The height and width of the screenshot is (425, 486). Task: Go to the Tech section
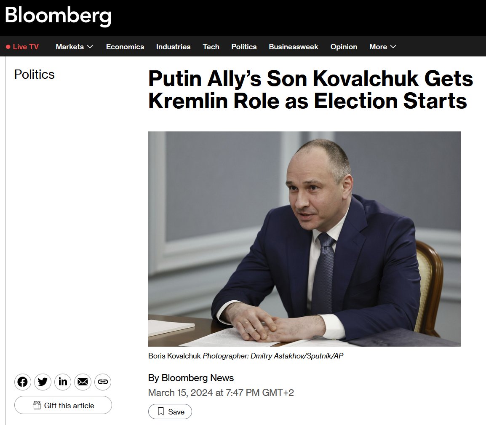tap(211, 47)
